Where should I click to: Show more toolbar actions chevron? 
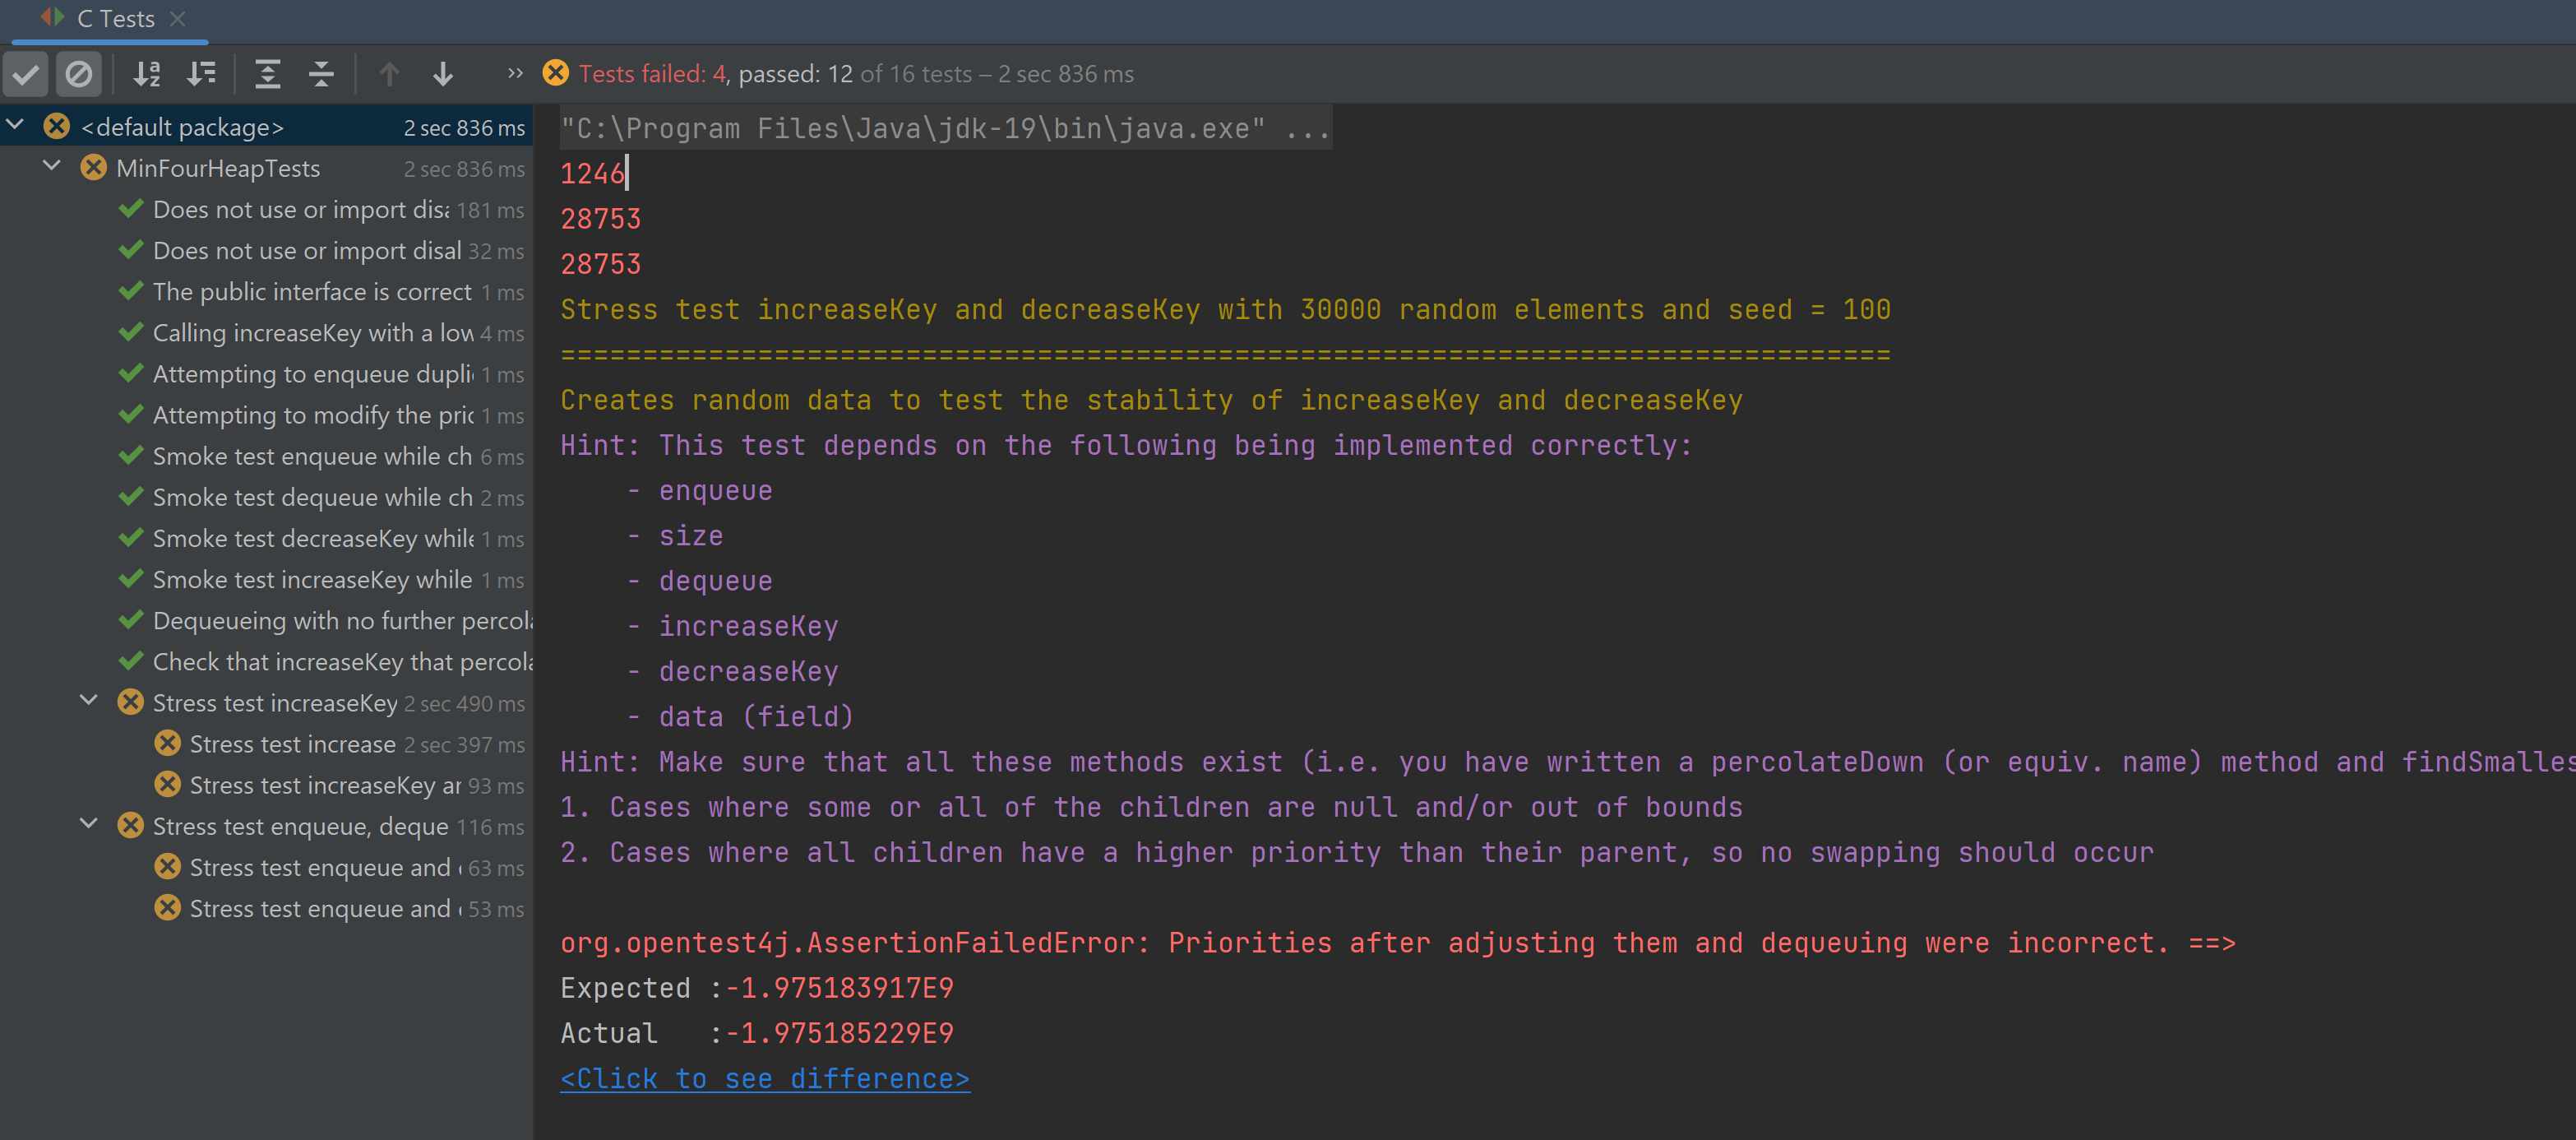point(515,74)
